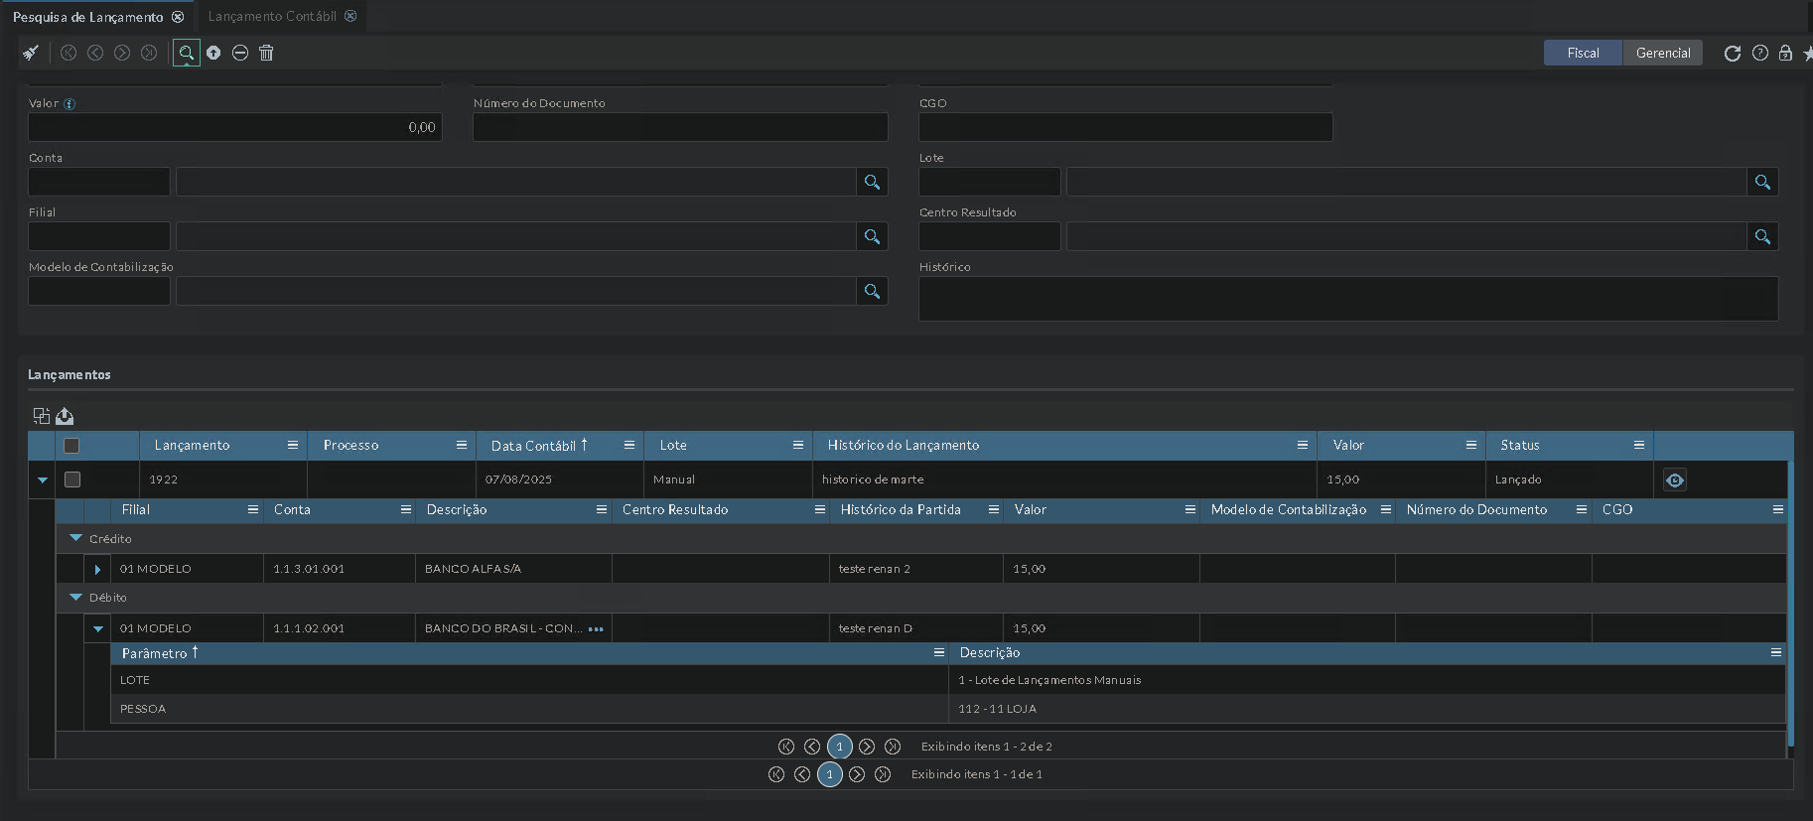Click the clear form broom icon
The width and height of the screenshot is (1813, 821).
(31, 53)
